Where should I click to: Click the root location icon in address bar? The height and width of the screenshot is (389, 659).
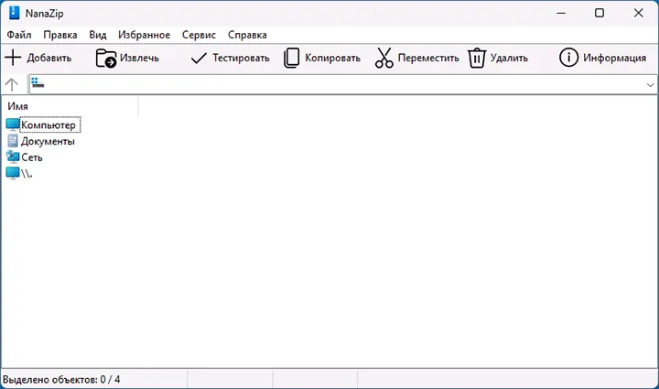pyautogui.click(x=38, y=82)
